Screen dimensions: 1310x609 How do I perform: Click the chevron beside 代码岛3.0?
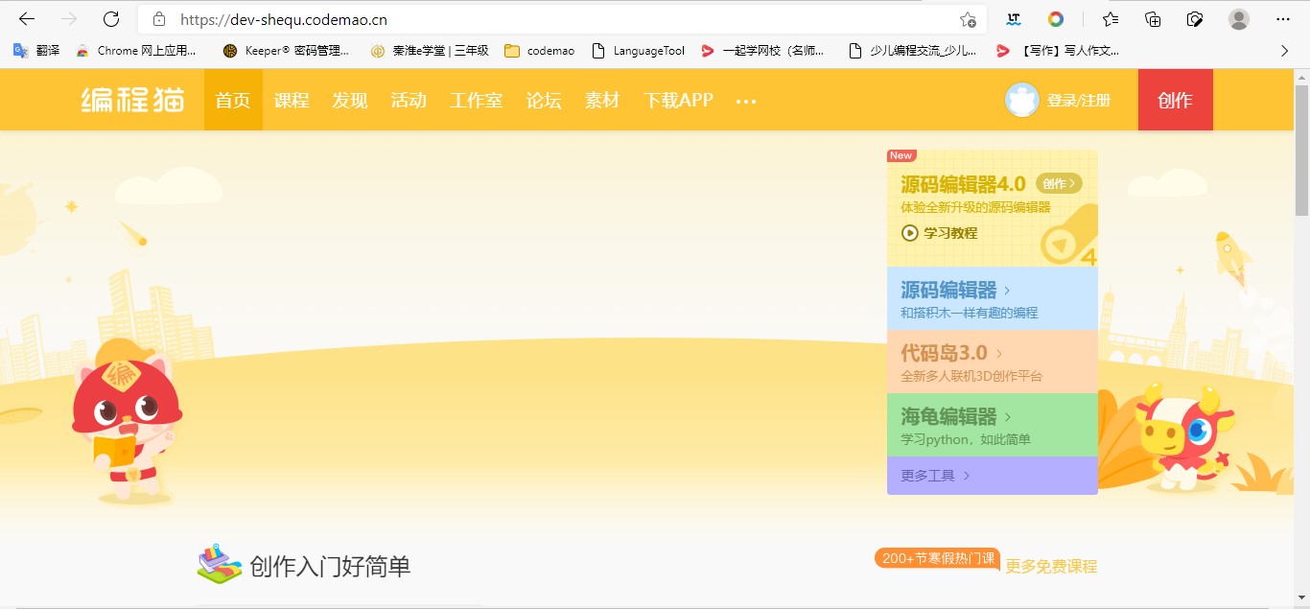click(x=999, y=354)
